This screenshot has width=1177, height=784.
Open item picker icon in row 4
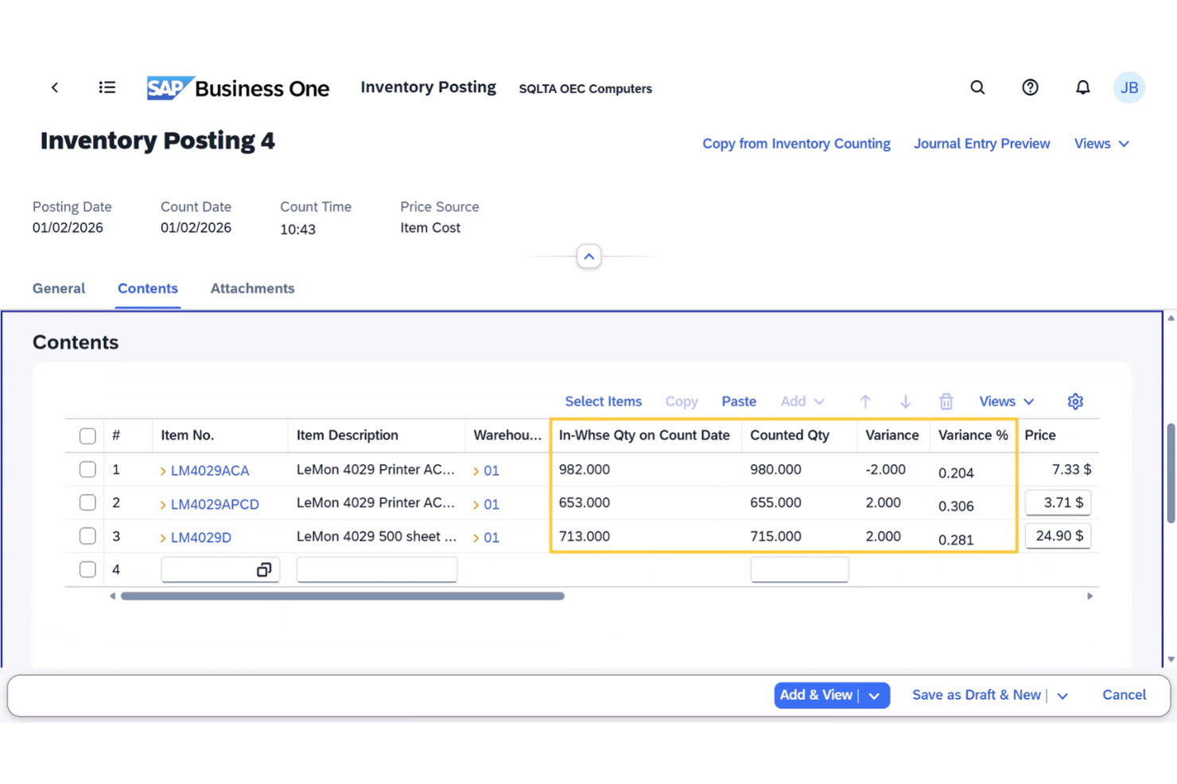click(264, 570)
